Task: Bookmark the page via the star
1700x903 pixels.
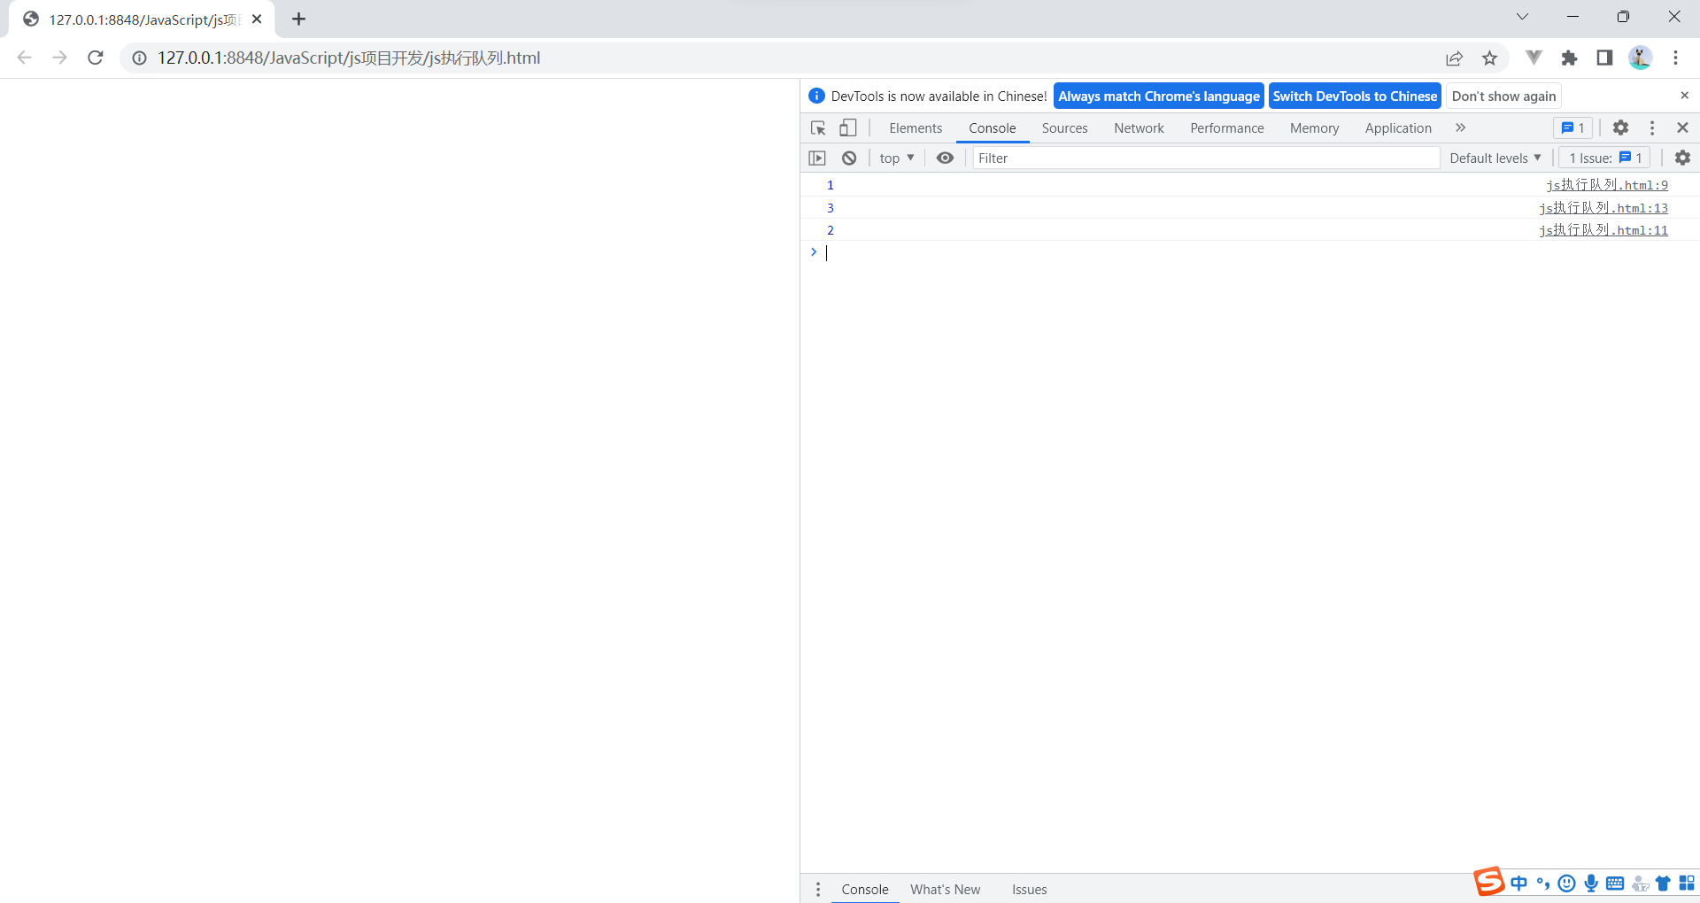Action: (1489, 58)
